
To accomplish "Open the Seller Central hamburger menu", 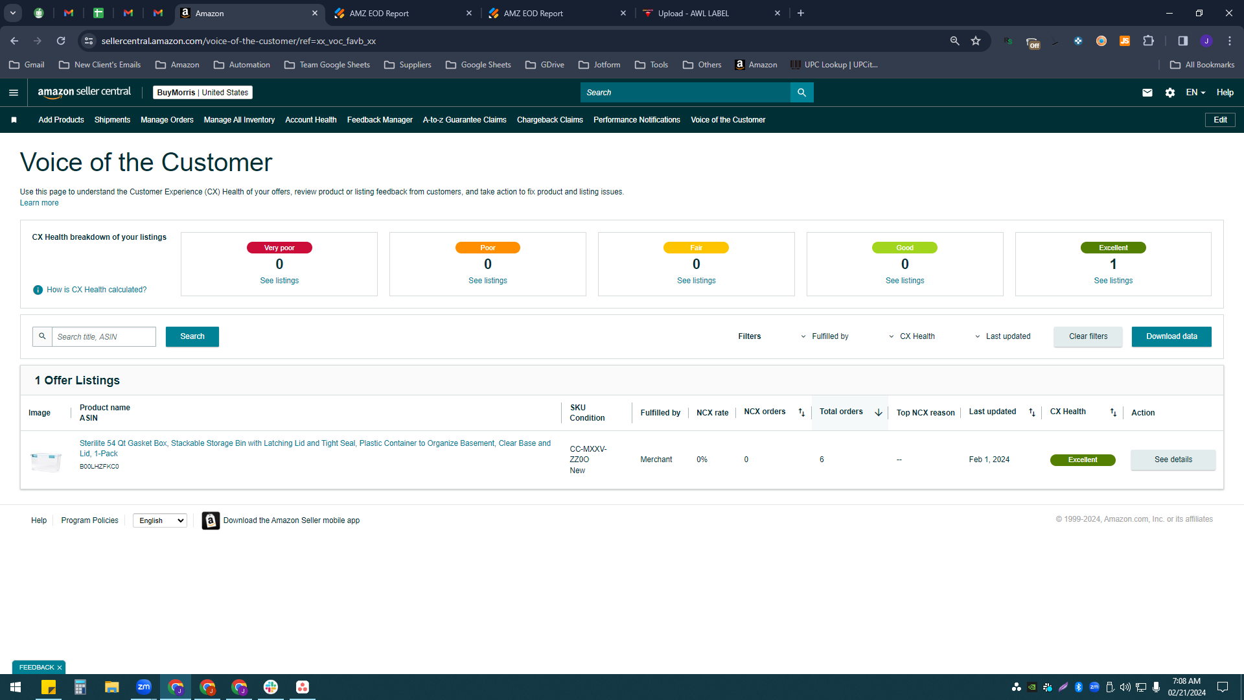I will (x=14, y=93).
